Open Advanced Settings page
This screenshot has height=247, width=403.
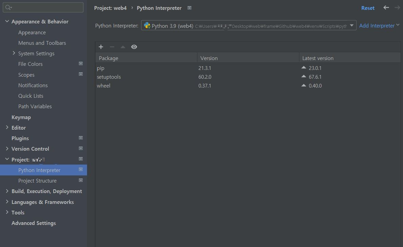point(34,223)
